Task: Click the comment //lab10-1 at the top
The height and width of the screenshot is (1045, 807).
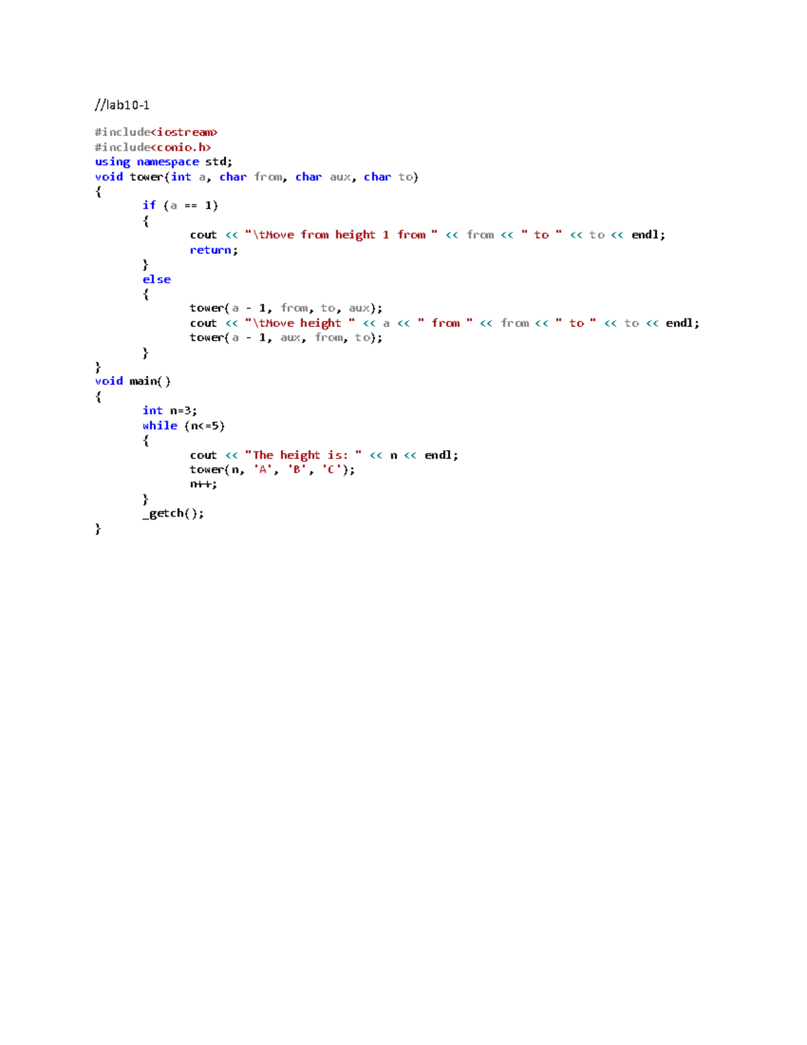Action: pos(122,104)
